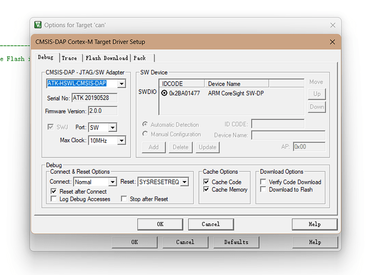The width and height of the screenshot is (368, 275).
Task: Open the Trace tab
Action: [x=69, y=58]
